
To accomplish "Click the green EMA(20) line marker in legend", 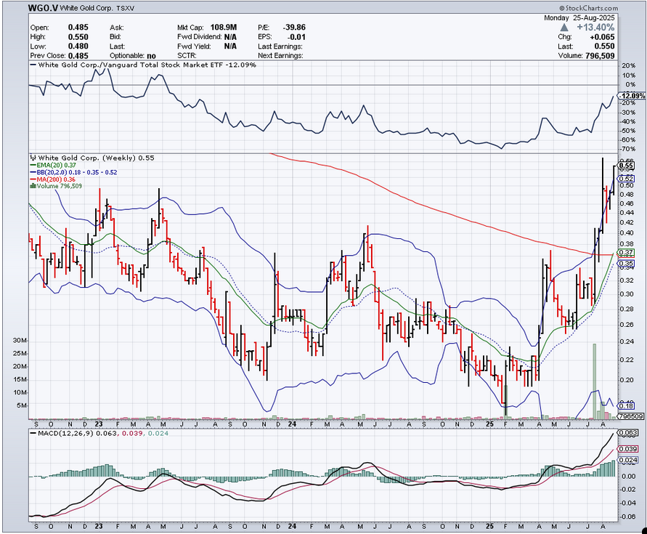I will pyautogui.click(x=32, y=165).
